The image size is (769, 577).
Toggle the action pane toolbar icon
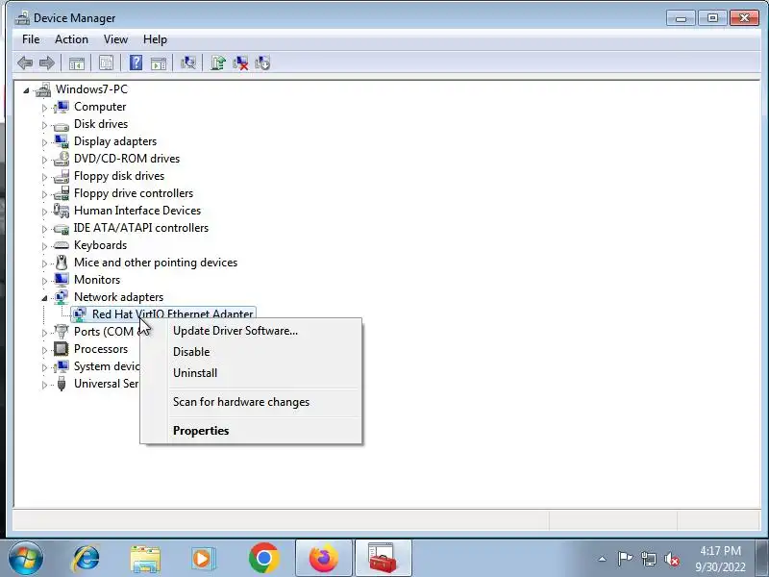159,63
